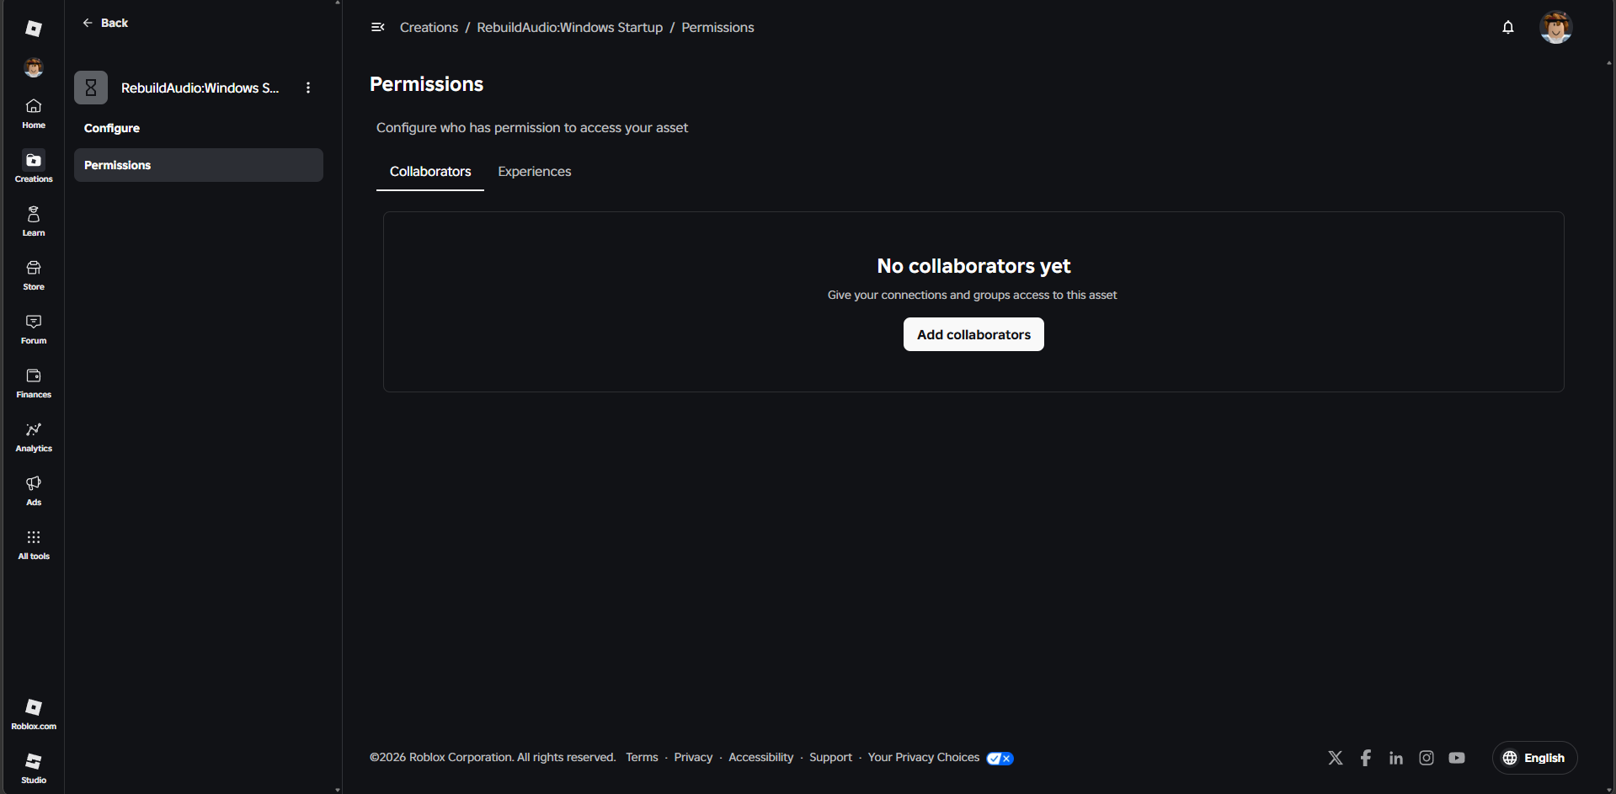Open the account avatar menu top right

point(1556,28)
